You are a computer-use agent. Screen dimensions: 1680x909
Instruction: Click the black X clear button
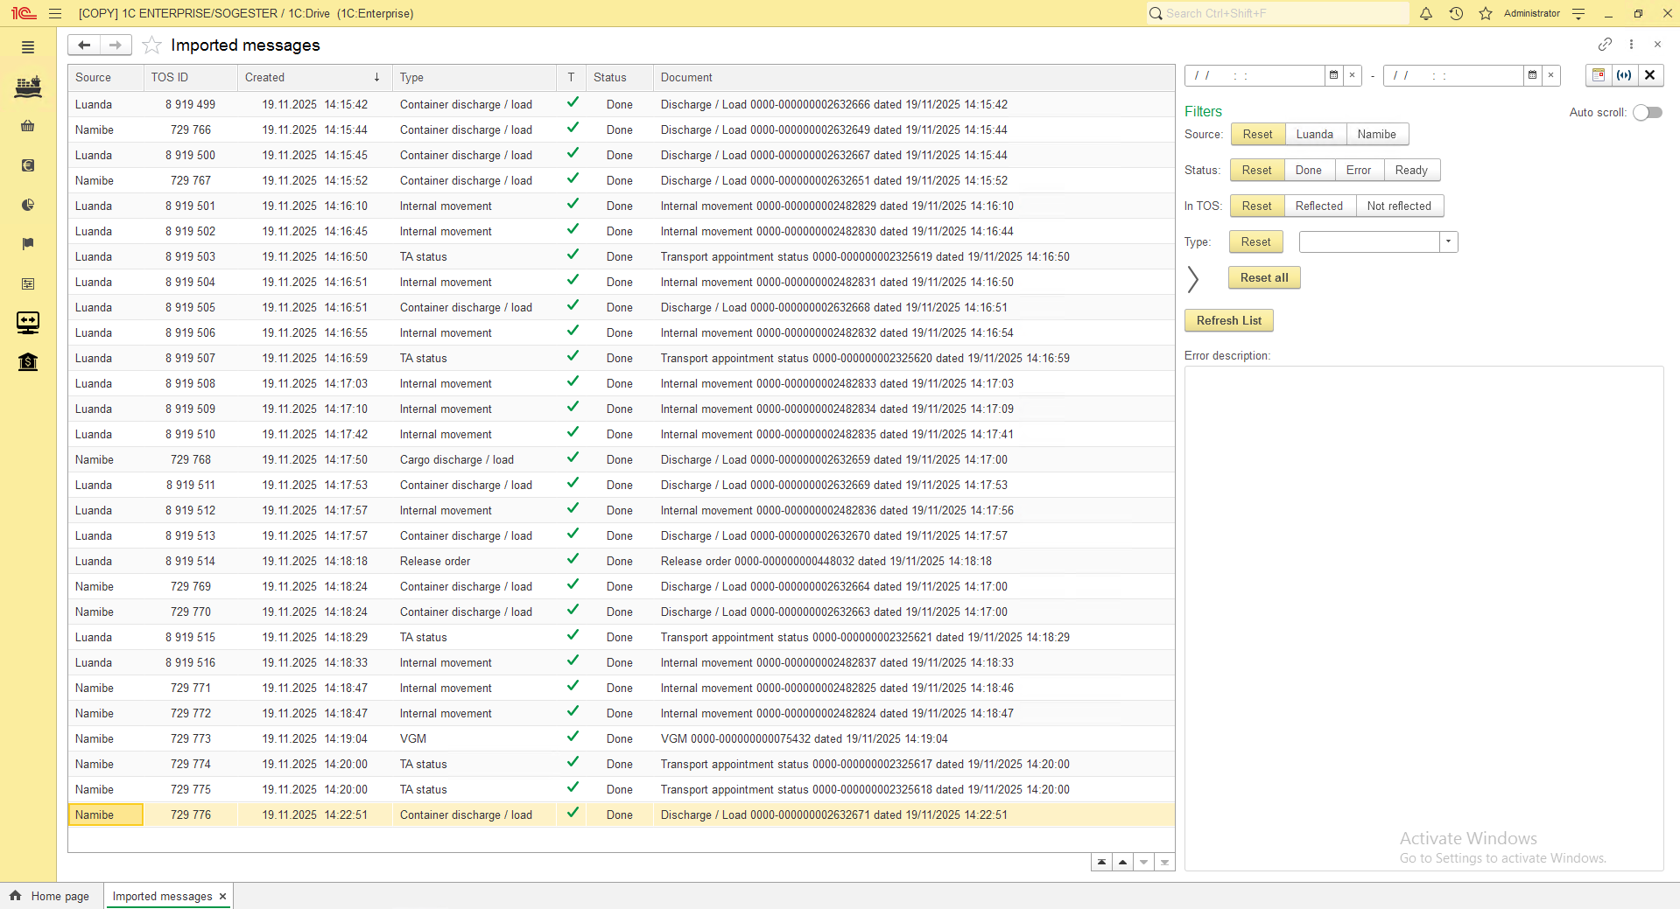click(1650, 75)
